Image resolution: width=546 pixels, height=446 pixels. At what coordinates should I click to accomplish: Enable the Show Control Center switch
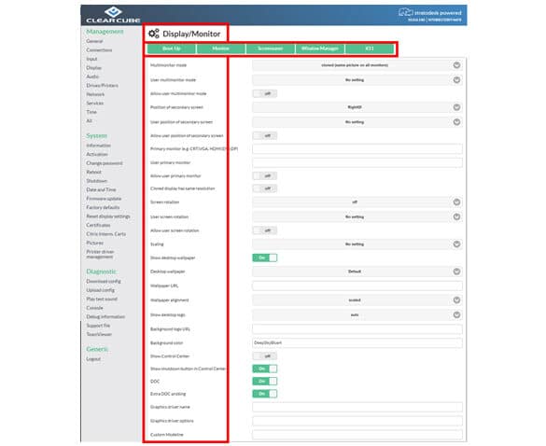tap(265, 356)
